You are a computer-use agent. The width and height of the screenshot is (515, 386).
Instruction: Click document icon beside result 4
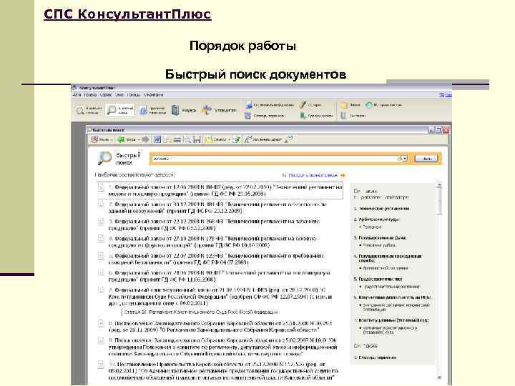click(101, 239)
